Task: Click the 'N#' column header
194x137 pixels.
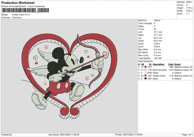Action: point(142,64)
